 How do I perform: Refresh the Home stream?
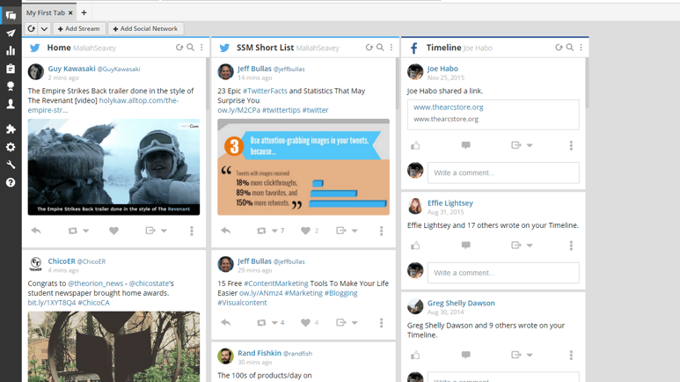click(x=179, y=48)
